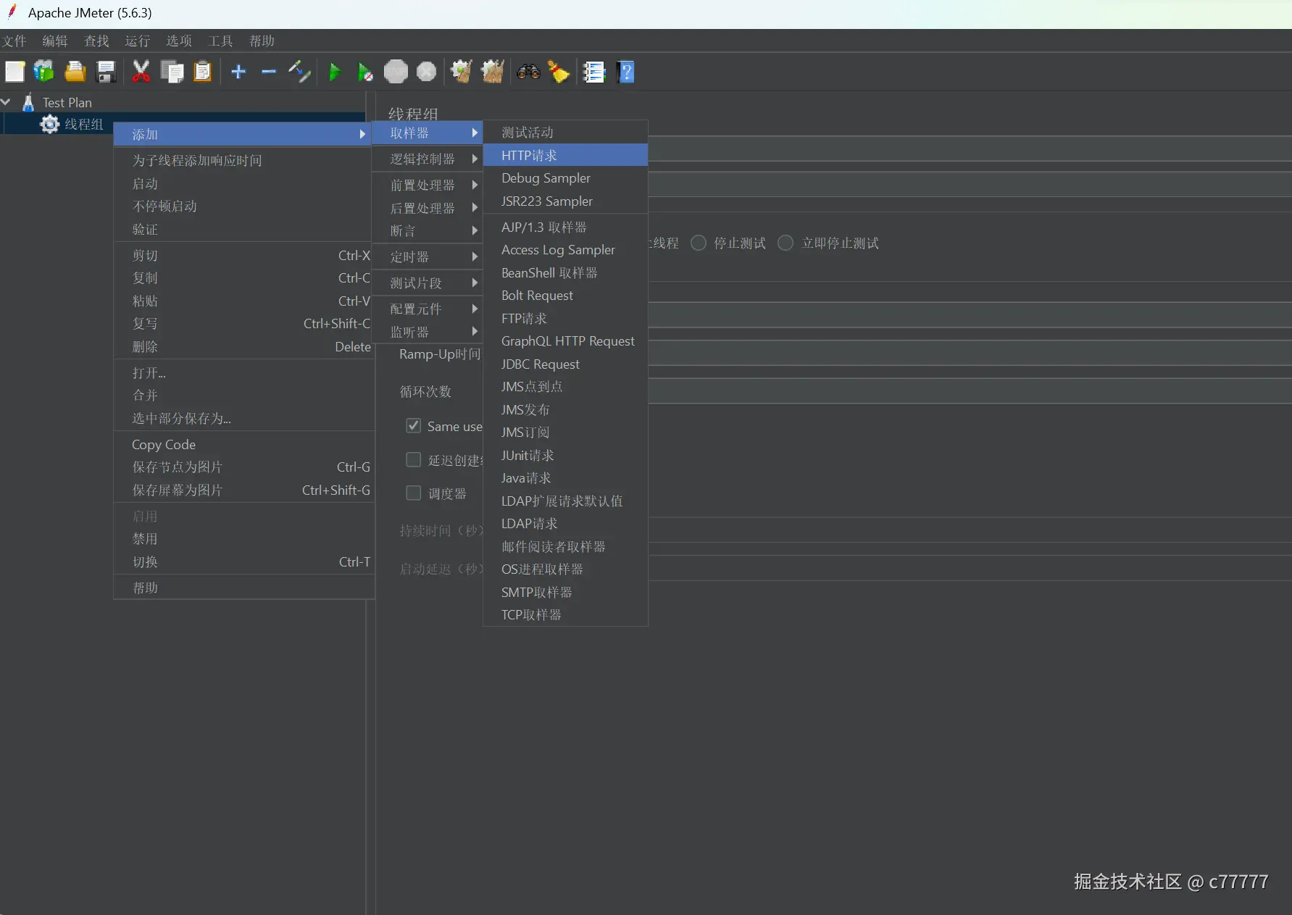The width and height of the screenshot is (1292, 915).
Task: Expand the 配置元件 submenu
Action: (428, 309)
